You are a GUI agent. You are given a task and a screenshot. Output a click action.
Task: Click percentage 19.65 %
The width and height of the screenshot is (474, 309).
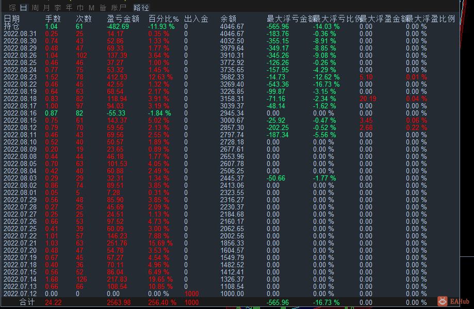[160, 279]
